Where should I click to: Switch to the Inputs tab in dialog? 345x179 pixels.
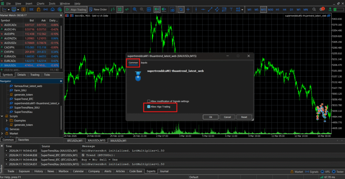tap(144, 63)
